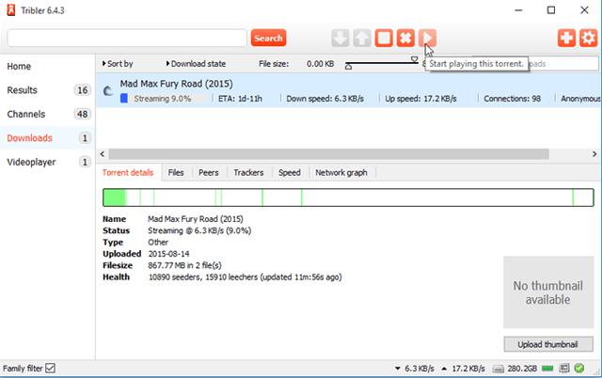Click the Connections: 98 text
The height and width of the screenshot is (378, 602).
point(512,99)
